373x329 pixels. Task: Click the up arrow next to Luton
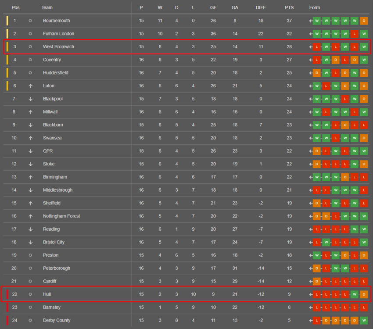coord(30,86)
